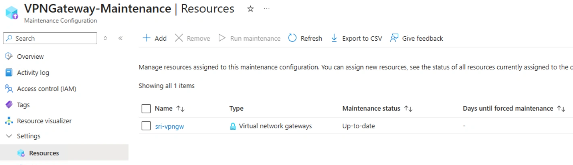This screenshot has width=573, height=165.
Task: Toggle the select-all checkbox in table header
Action: [146, 109]
